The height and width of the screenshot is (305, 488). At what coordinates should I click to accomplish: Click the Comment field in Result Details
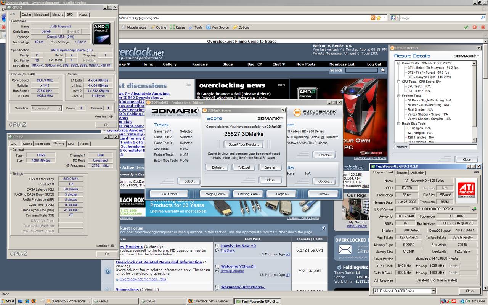point(443,147)
